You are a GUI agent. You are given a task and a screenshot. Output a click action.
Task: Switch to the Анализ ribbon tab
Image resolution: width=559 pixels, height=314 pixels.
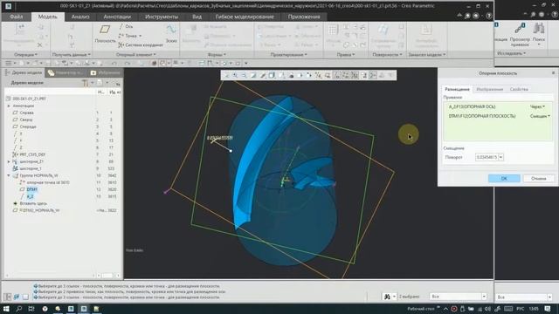(x=80, y=17)
